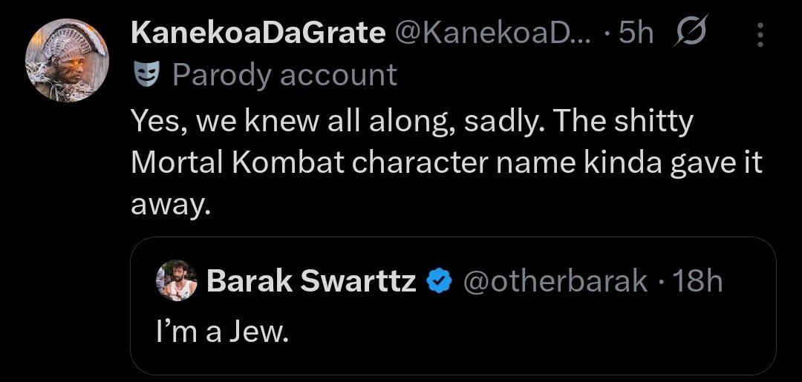
Task: Click the words "Mortal Kombat" in the post
Action: 238,162
